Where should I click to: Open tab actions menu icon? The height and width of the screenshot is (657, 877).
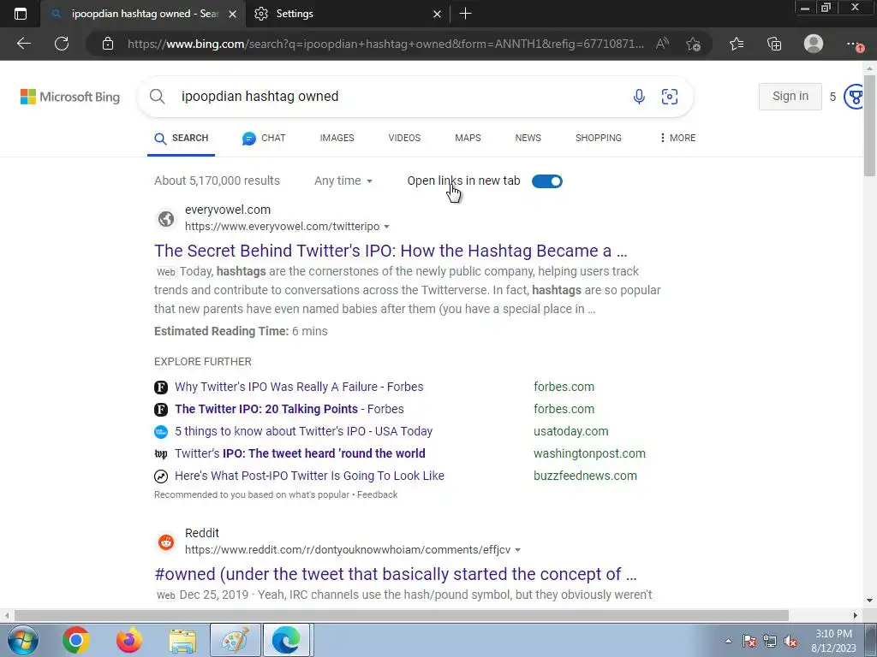point(21,14)
